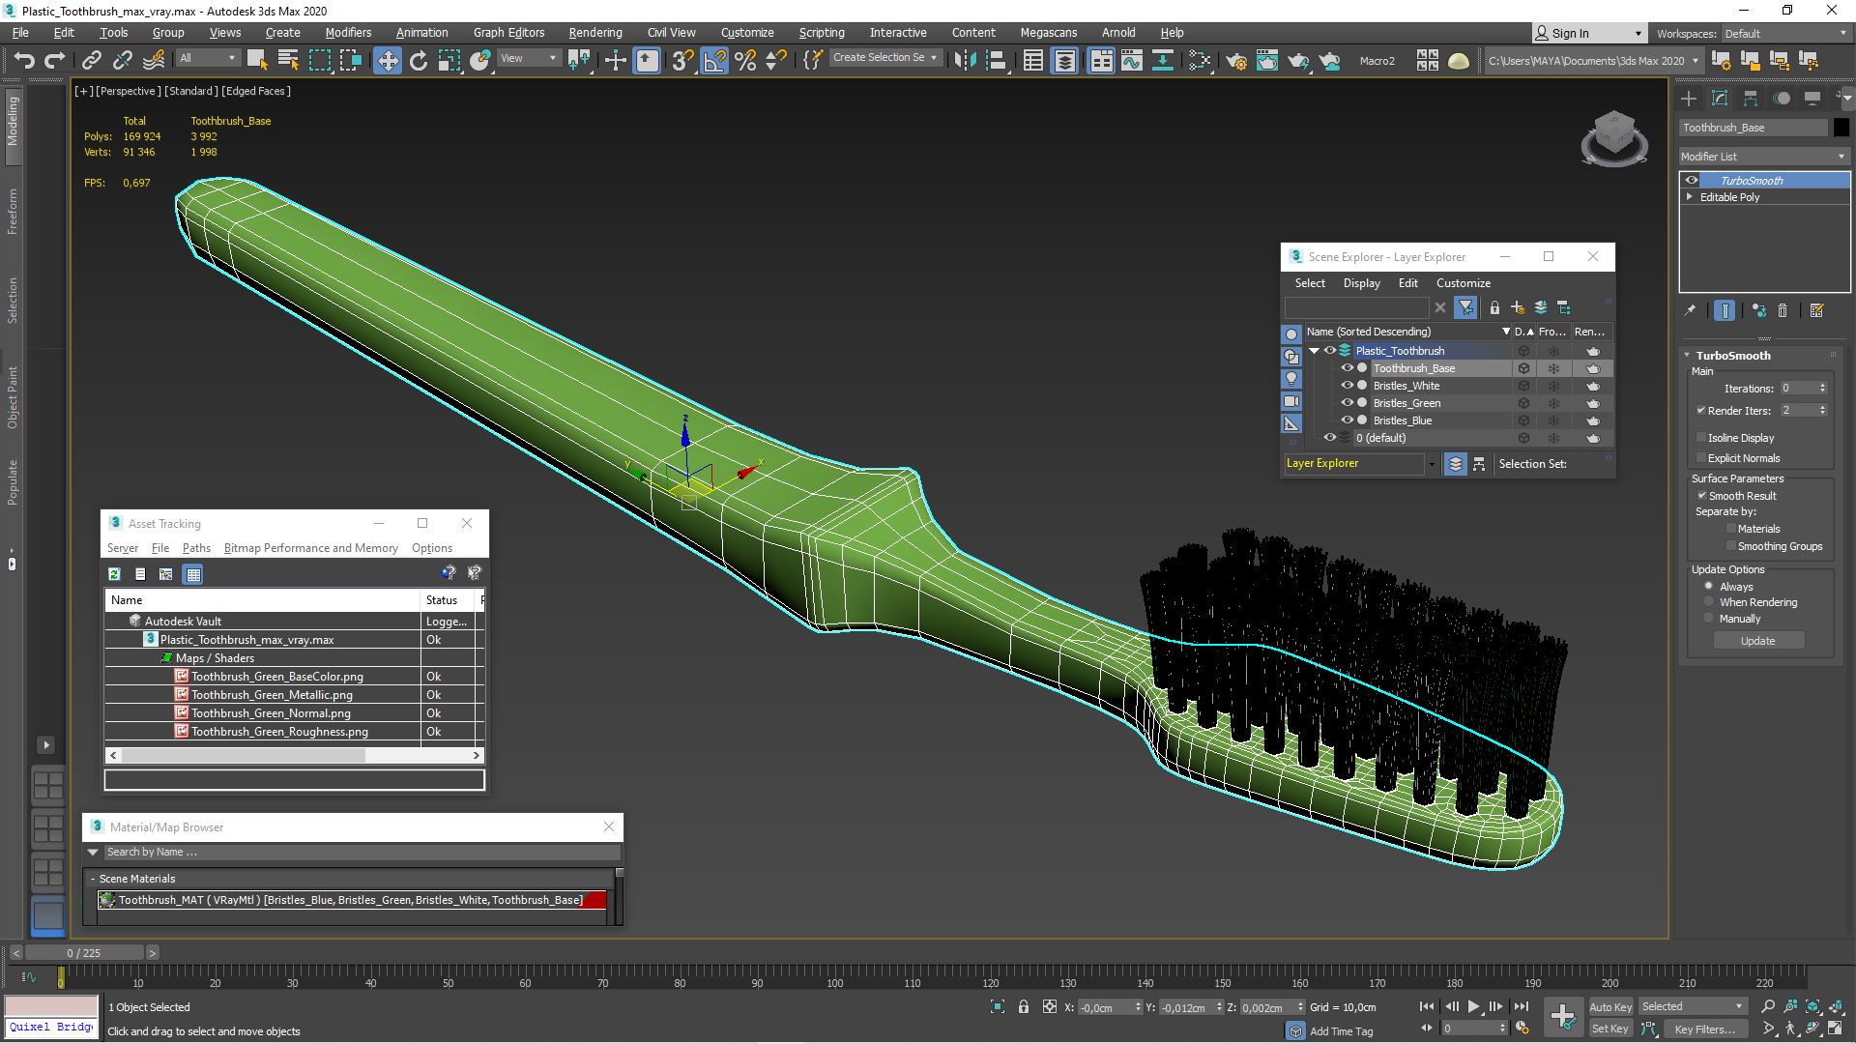Screen dimensions: 1856x1044
Task: Open Render Setup teapot icon
Action: (1236, 61)
